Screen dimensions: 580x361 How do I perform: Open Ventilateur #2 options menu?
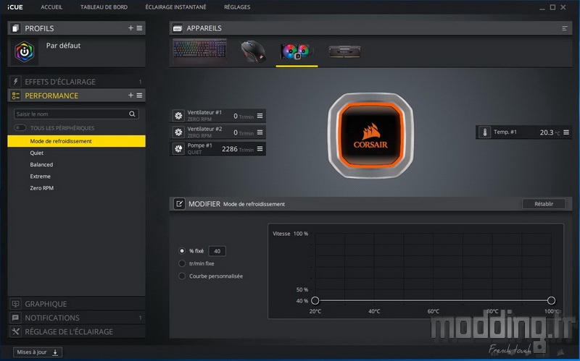[x=260, y=132]
